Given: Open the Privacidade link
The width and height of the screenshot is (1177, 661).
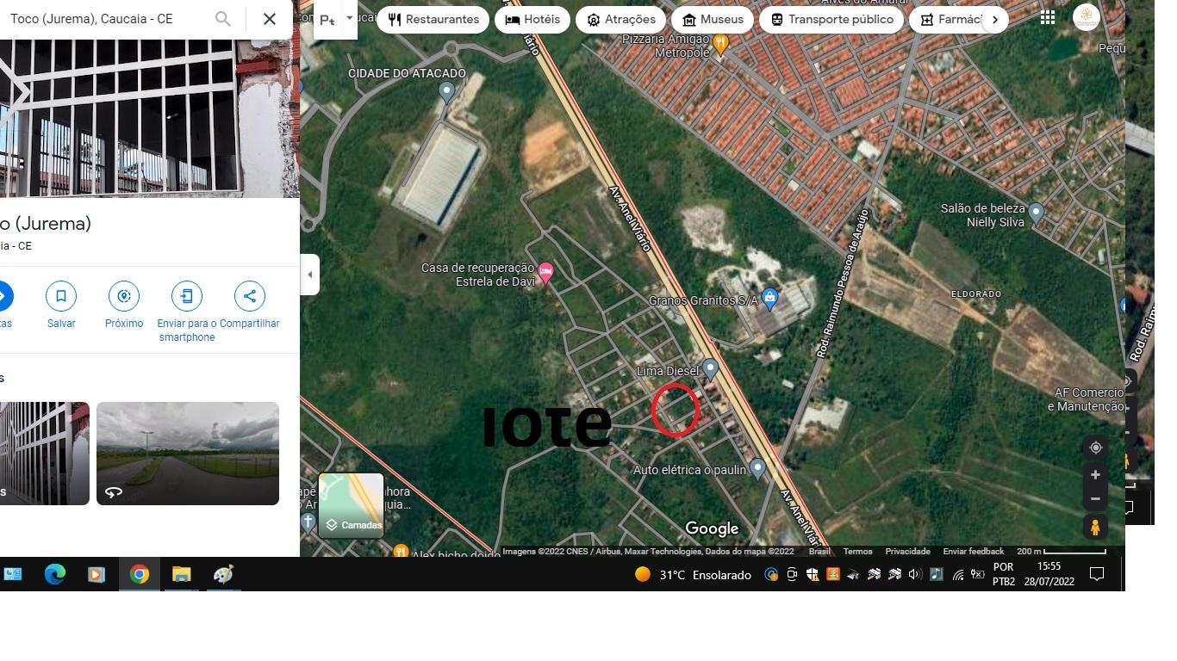Looking at the screenshot, I should [908, 552].
